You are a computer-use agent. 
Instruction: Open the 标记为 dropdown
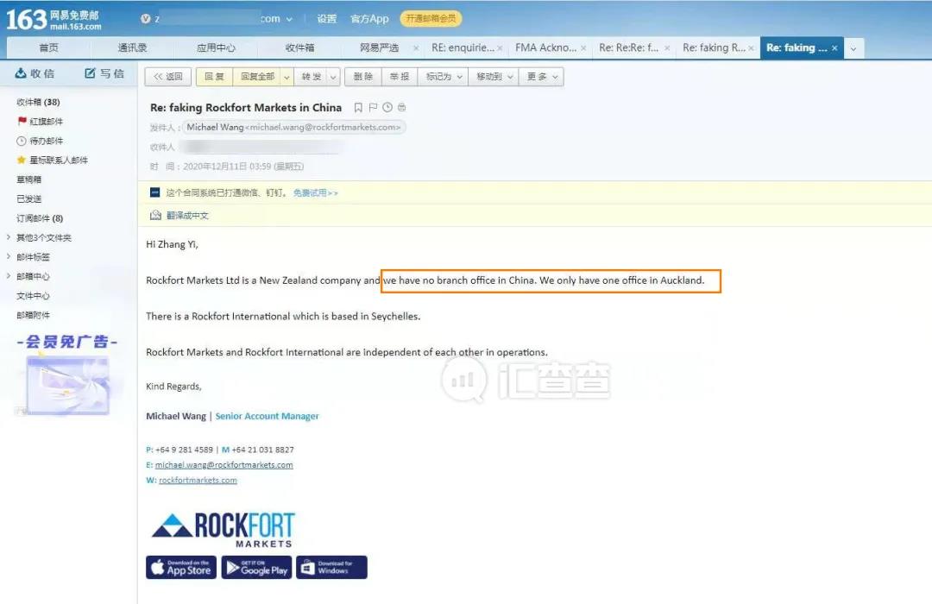444,77
